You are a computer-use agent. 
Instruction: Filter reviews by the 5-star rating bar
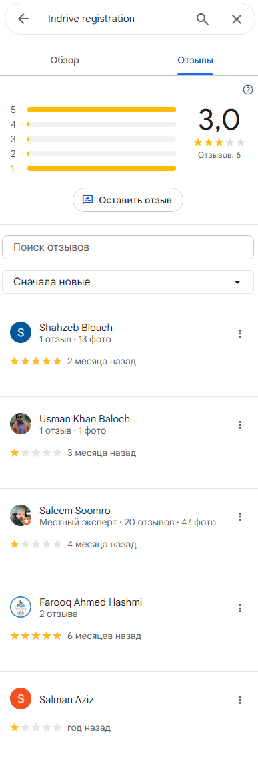[102, 110]
